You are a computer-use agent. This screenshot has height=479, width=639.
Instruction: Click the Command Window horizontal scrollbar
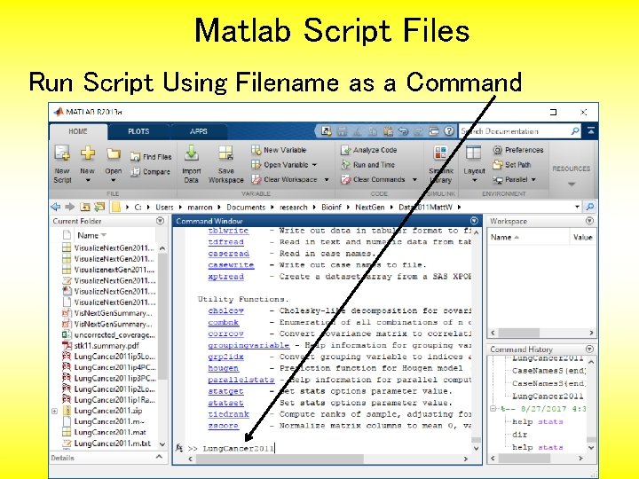click(280, 459)
